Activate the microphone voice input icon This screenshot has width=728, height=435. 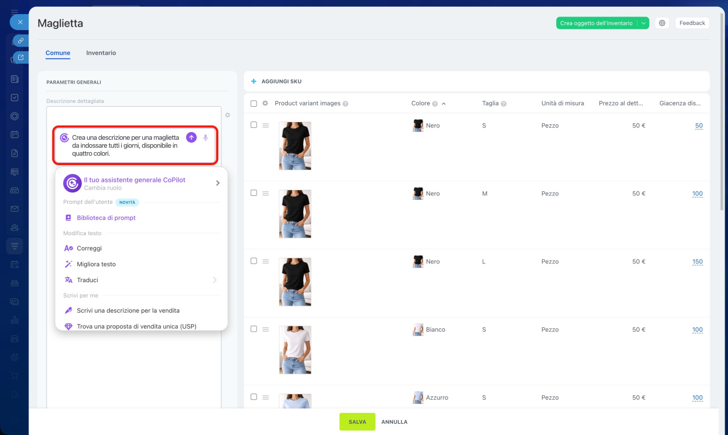click(x=206, y=137)
